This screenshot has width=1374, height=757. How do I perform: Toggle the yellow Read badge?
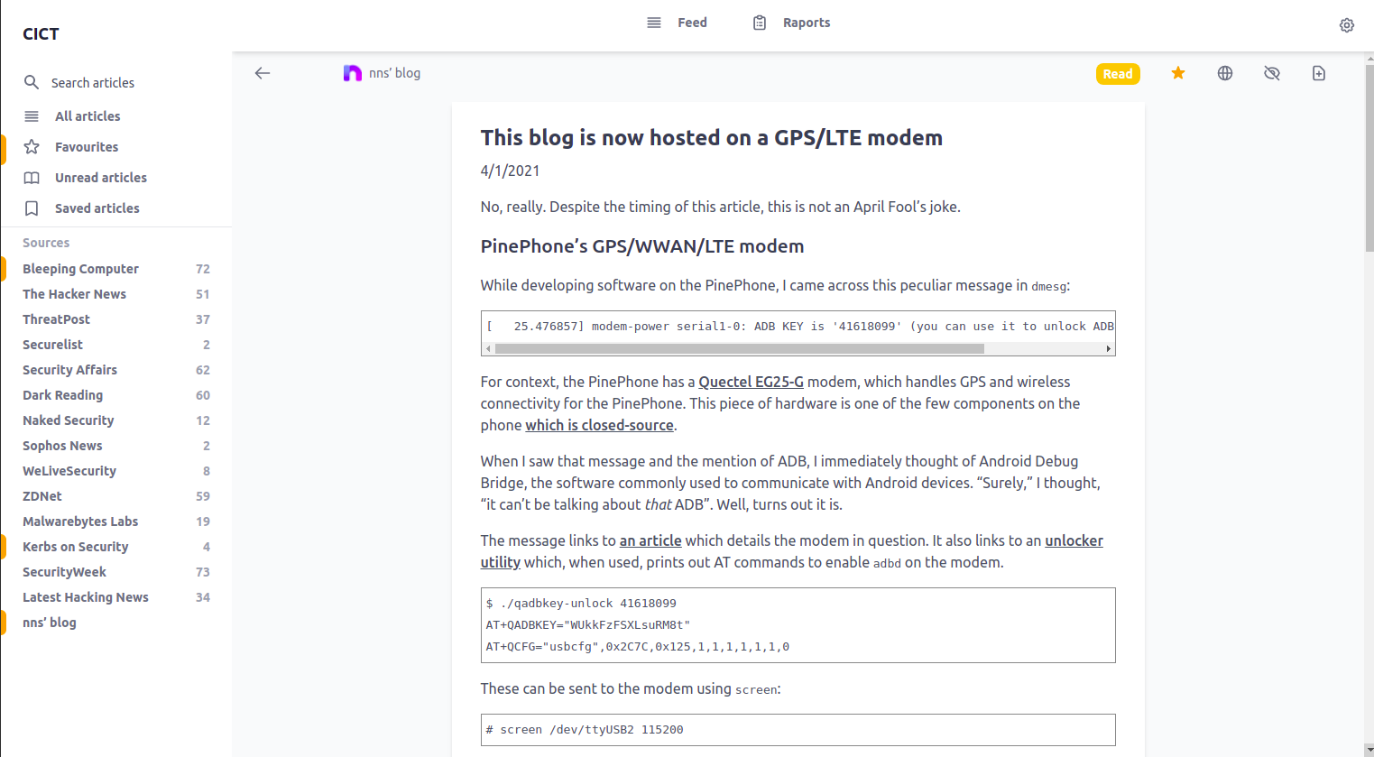pyautogui.click(x=1118, y=73)
